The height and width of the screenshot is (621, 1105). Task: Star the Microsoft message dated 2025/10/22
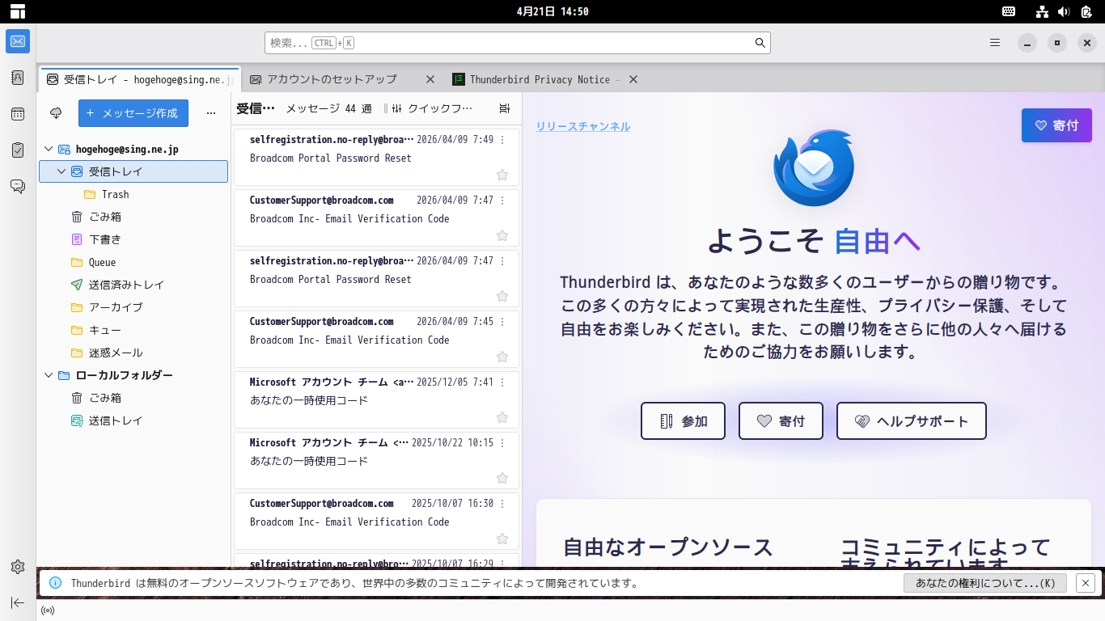[x=502, y=478]
